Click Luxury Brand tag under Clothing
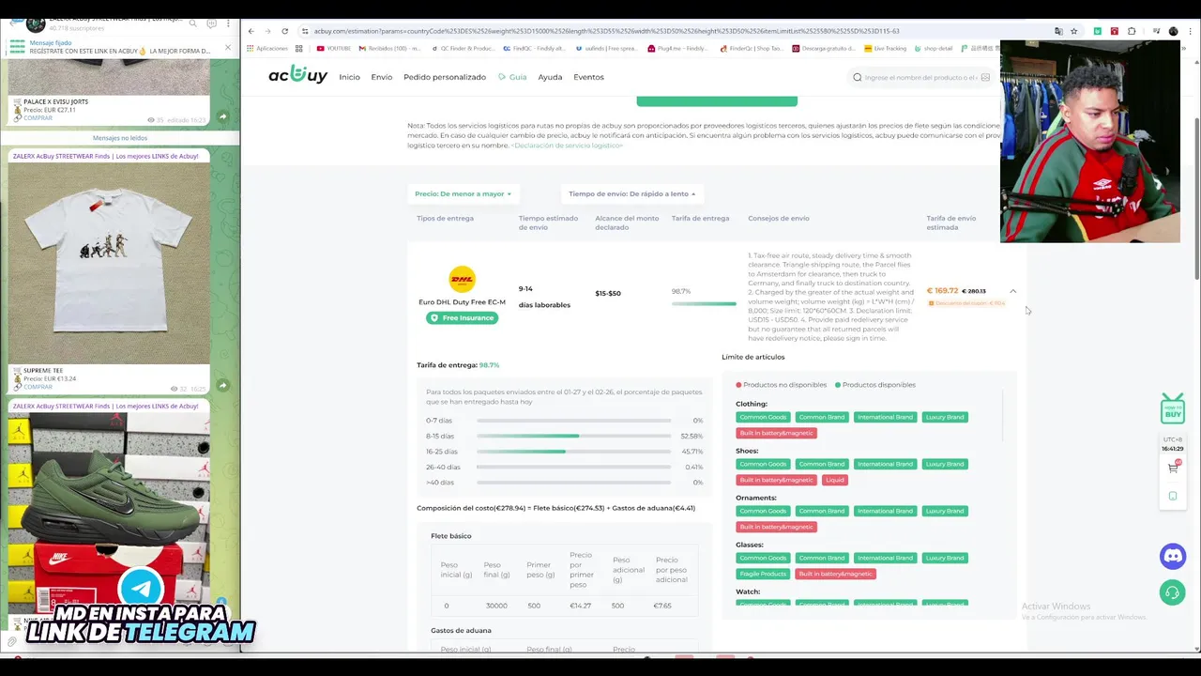1201x676 pixels. 944,417
